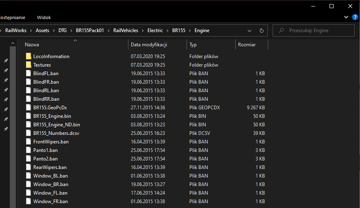
Task: Click the BR155.GeoPcDx file icon
Action: tap(28, 108)
